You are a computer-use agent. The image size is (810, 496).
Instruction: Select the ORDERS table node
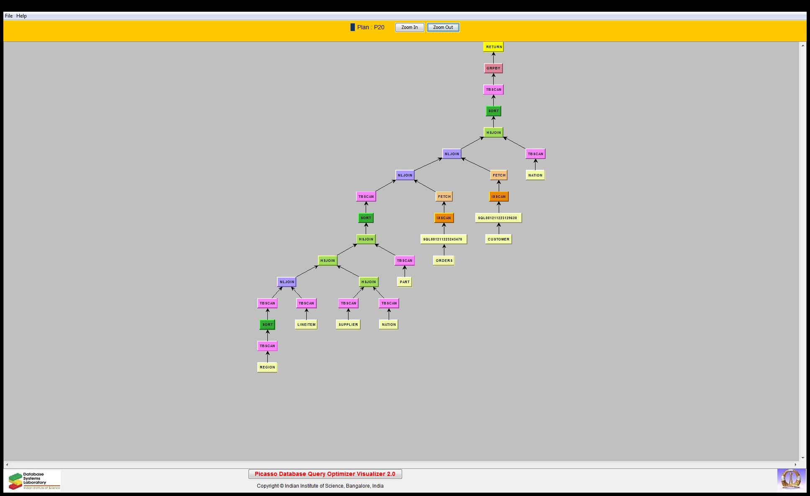[x=444, y=261]
